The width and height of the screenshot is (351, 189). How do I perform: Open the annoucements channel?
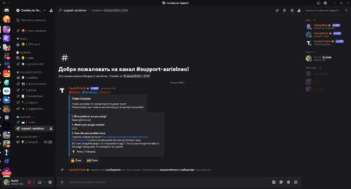click(34, 84)
